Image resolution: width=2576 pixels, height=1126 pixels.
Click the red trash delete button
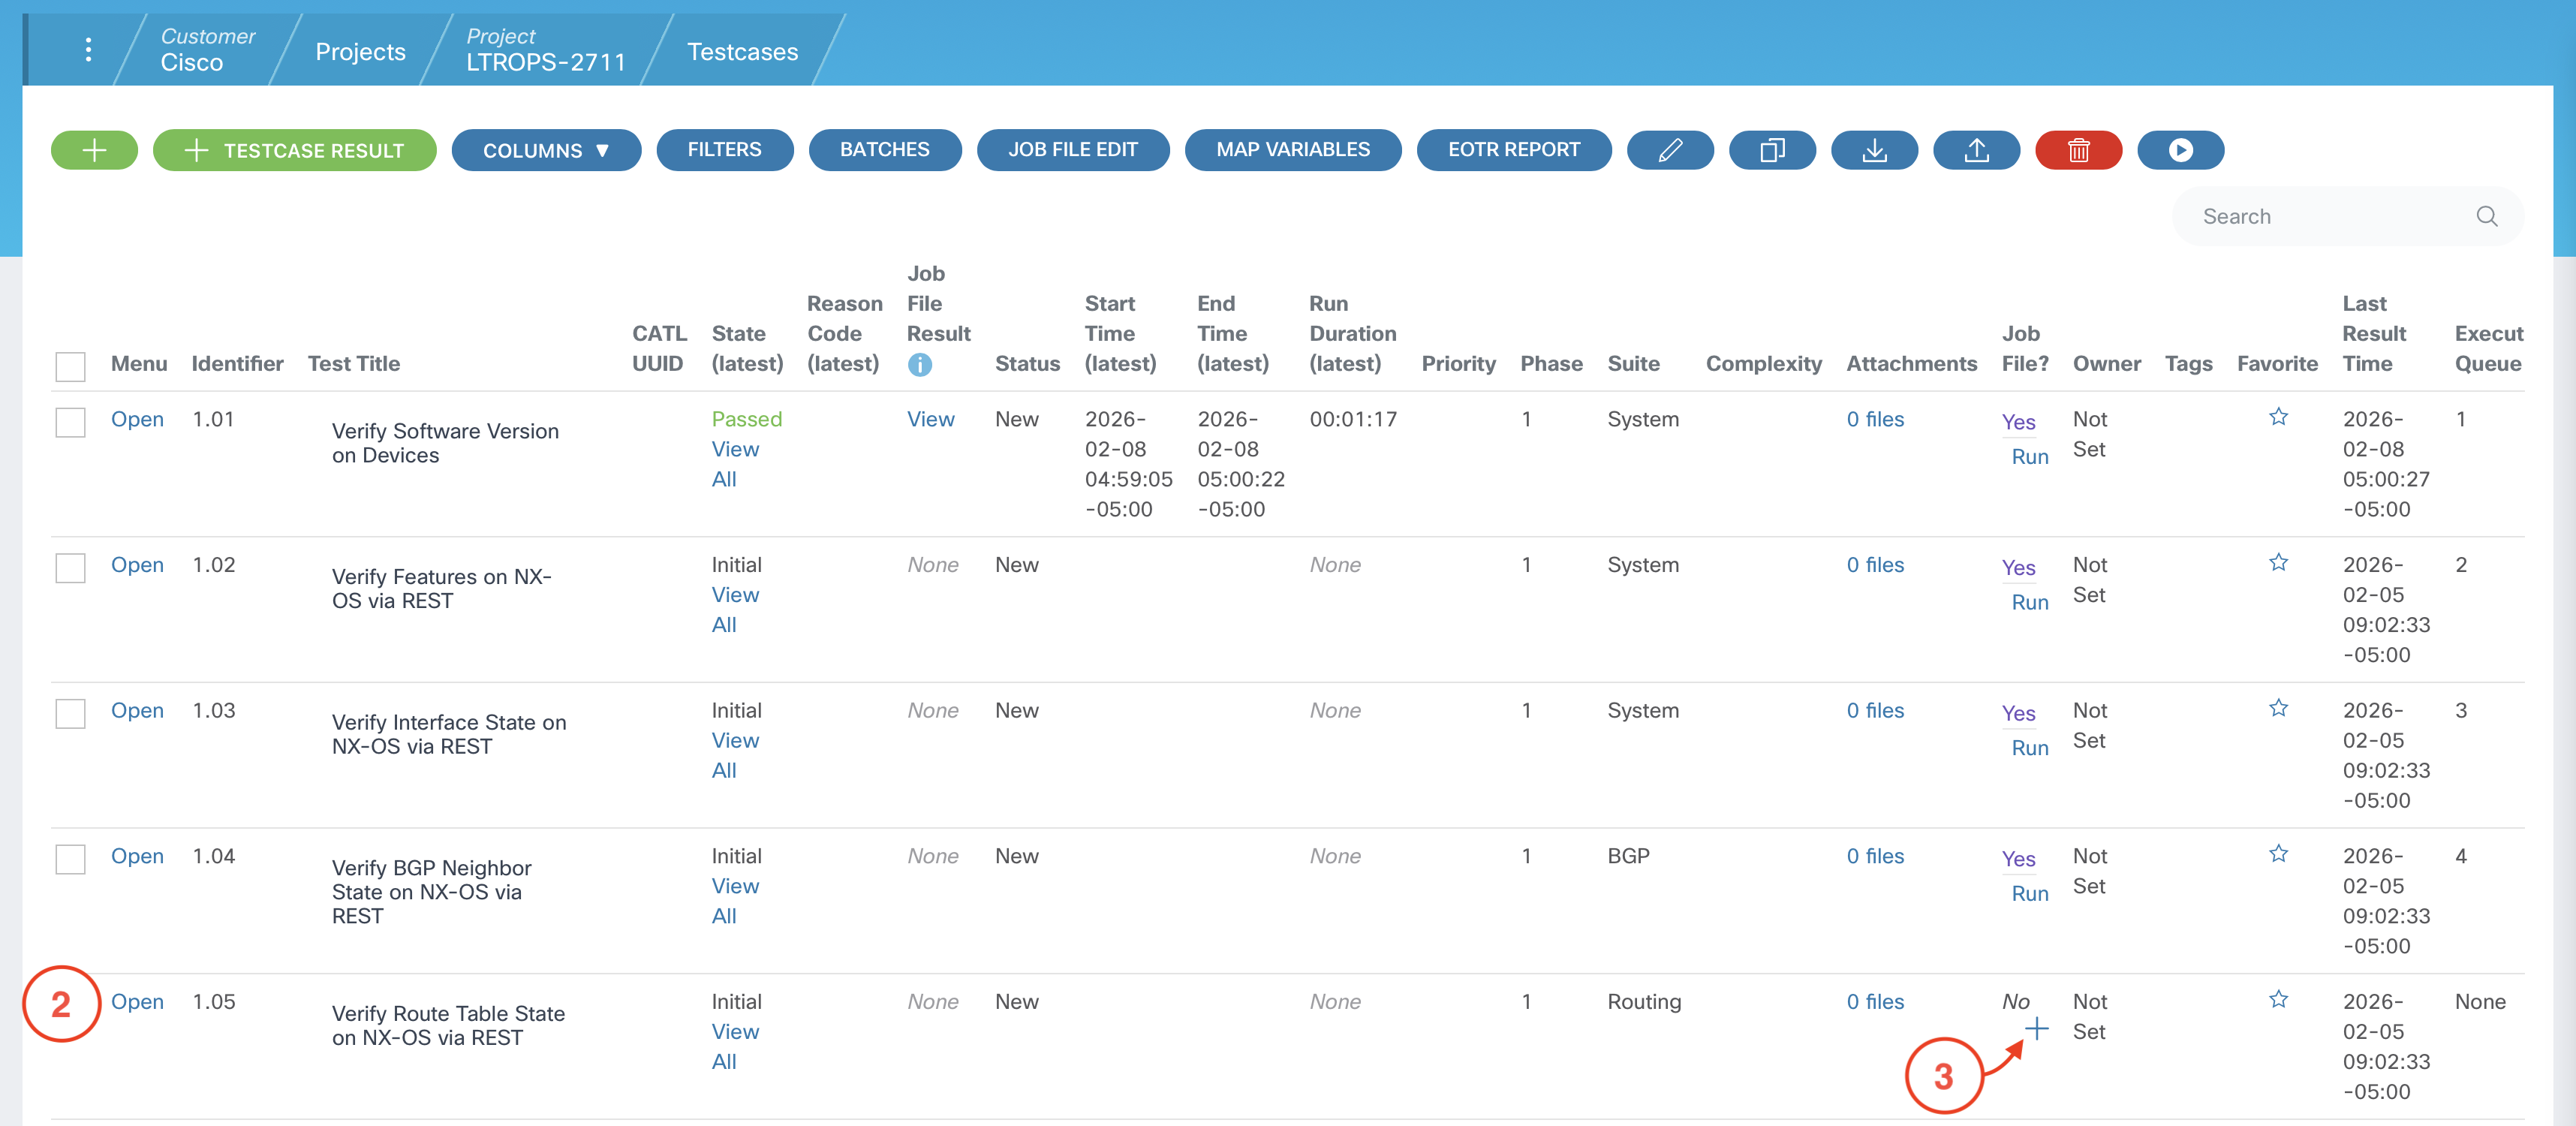click(x=2078, y=150)
